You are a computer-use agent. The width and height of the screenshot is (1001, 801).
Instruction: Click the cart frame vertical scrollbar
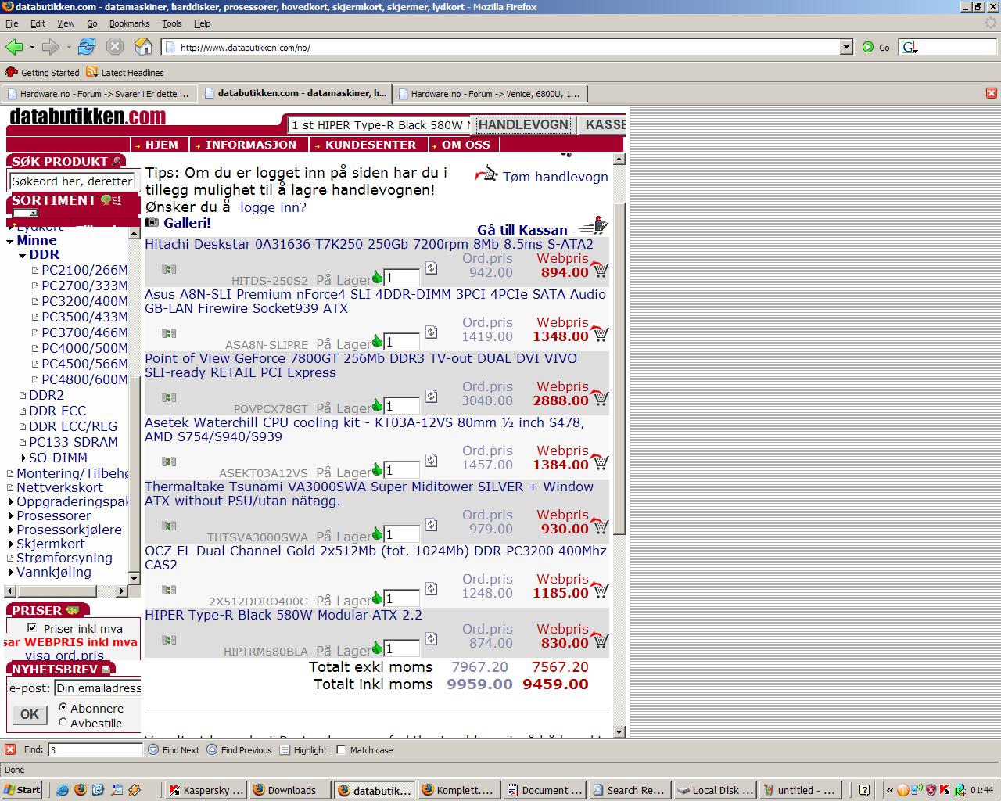pyautogui.click(x=619, y=444)
